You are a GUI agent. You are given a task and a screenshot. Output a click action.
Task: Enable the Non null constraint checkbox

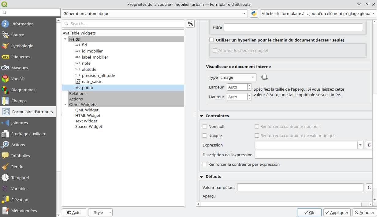coord(205,126)
